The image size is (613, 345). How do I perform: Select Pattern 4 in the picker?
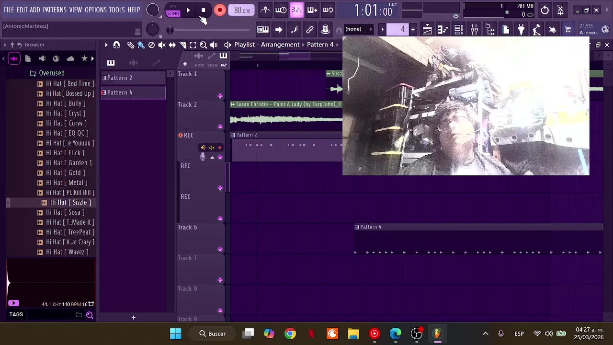tap(133, 92)
